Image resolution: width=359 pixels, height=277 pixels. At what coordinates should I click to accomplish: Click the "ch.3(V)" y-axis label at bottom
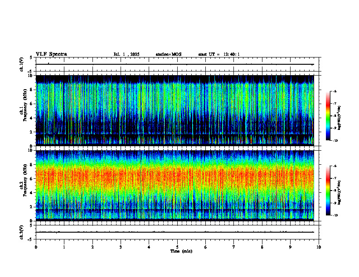click(x=22, y=232)
